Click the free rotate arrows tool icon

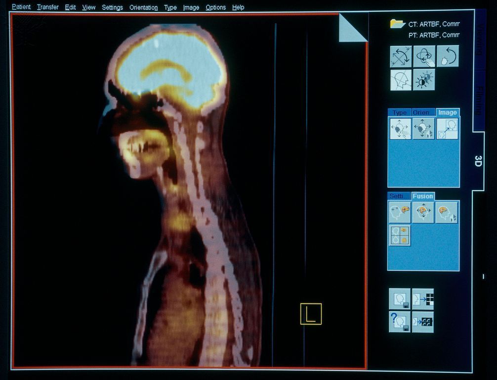pos(401,56)
